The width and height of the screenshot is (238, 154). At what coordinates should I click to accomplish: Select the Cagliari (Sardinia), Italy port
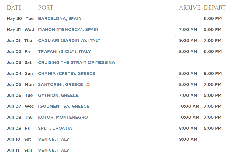69,40
